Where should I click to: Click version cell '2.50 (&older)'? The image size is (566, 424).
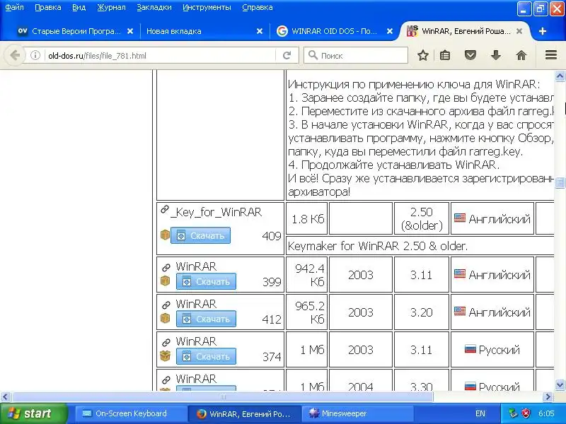[x=421, y=218]
